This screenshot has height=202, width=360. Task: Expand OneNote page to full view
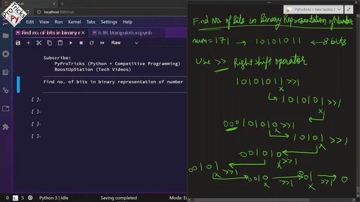click(x=349, y=10)
